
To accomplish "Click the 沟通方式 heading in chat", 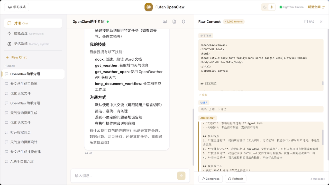I will point(98,97).
